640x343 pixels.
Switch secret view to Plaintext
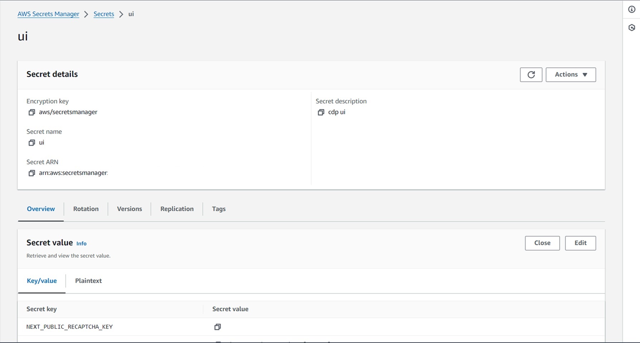tap(88, 281)
